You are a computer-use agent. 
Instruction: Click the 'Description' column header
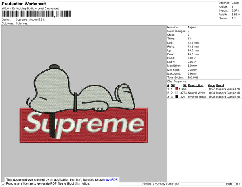pos(196,85)
